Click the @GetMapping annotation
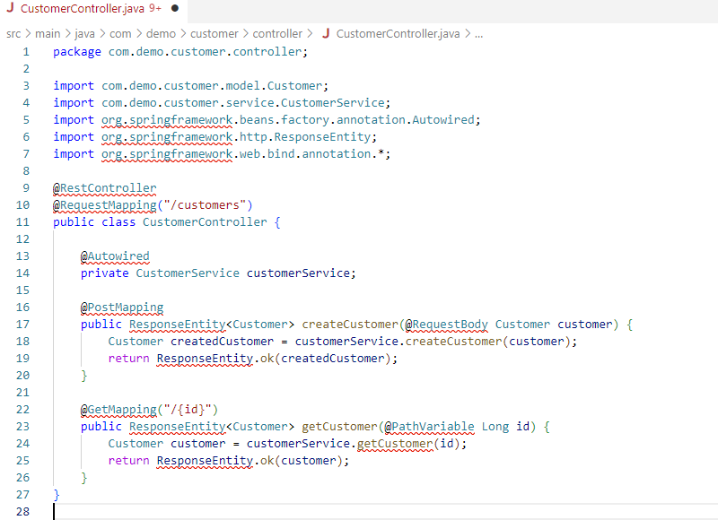Image resolution: width=718 pixels, height=520 pixels. tap(118, 410)
